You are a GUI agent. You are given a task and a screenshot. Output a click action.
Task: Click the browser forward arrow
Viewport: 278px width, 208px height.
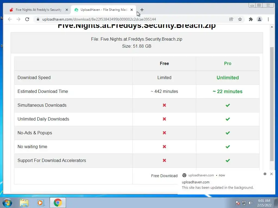tap(18, 19)
